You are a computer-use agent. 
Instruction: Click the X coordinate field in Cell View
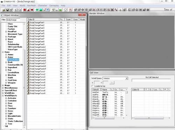point(97,82)
